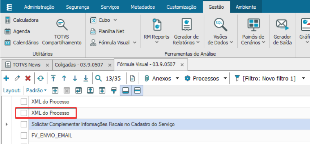Switch to the Segurança ribbon tab

(x=77, y=7)
